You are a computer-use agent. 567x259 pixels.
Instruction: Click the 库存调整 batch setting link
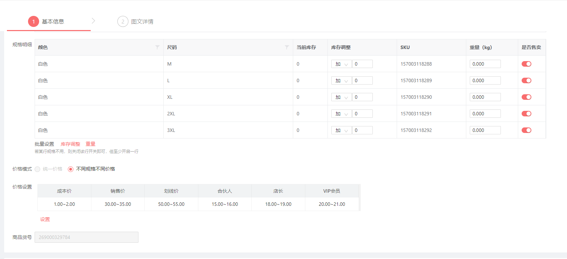70,144
